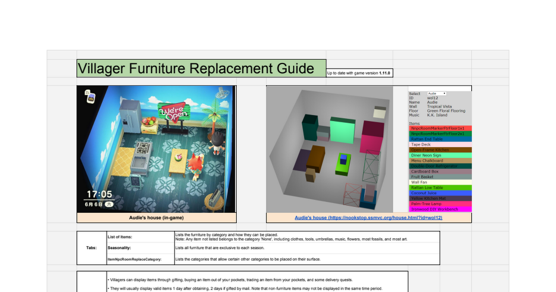Click the List of Items: cell
The image size is (556, 292).
[140, 237]
